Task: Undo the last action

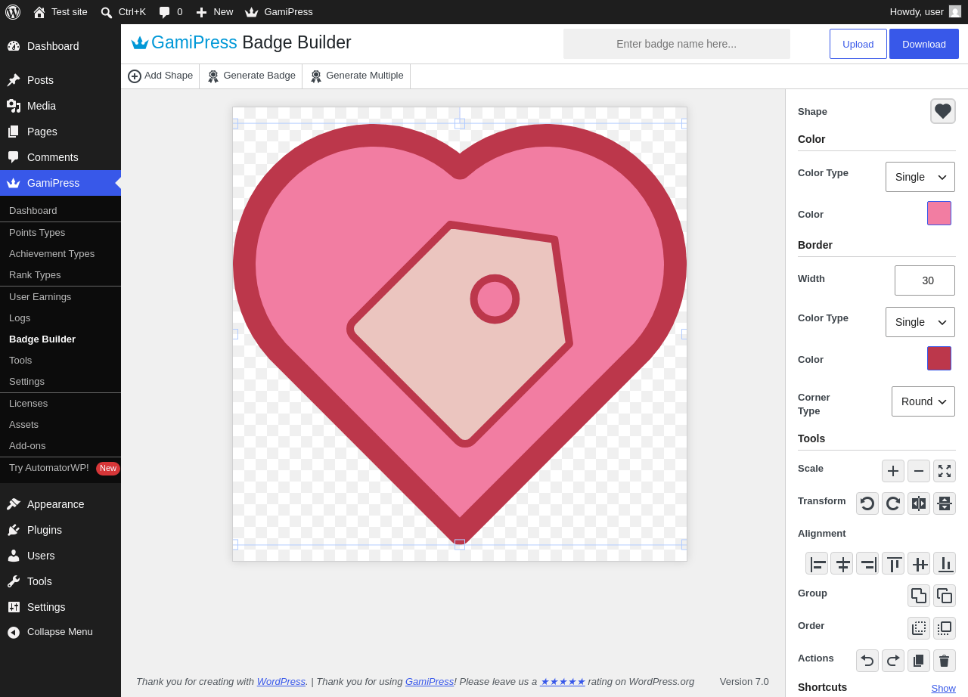Action: 867,661
